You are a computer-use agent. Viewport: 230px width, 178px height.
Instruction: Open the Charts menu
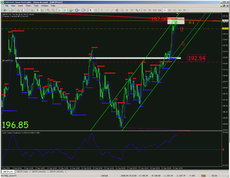pyautogui.click(x=28, y=6)
